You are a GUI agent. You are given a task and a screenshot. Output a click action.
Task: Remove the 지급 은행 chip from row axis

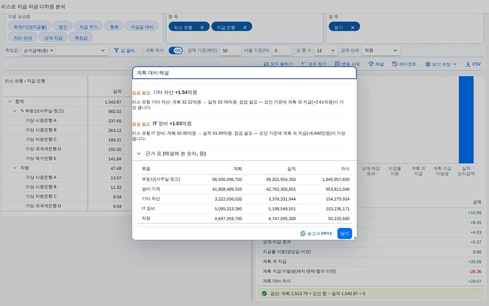245,28
